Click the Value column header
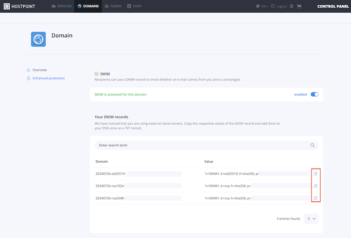Screen dimensions: 351x238 tap(209, 162)
